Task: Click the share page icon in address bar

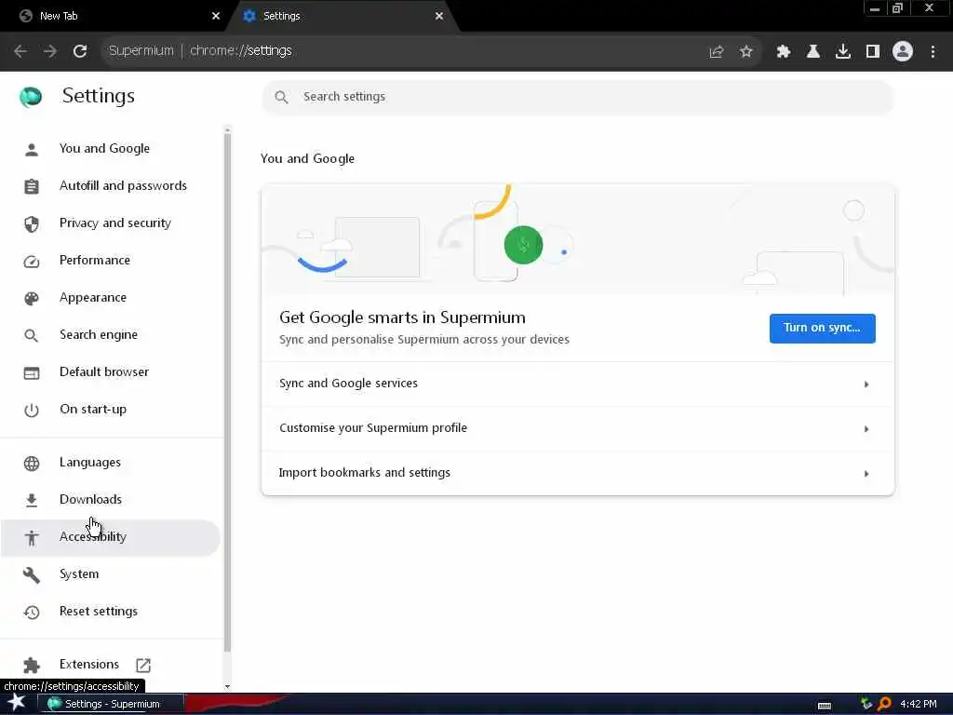Action: point(716,52)
